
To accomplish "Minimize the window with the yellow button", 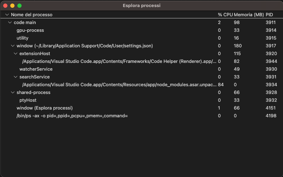I will tap(12, 6).
